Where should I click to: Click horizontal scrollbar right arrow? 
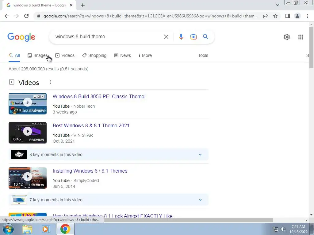coord(306,220)
